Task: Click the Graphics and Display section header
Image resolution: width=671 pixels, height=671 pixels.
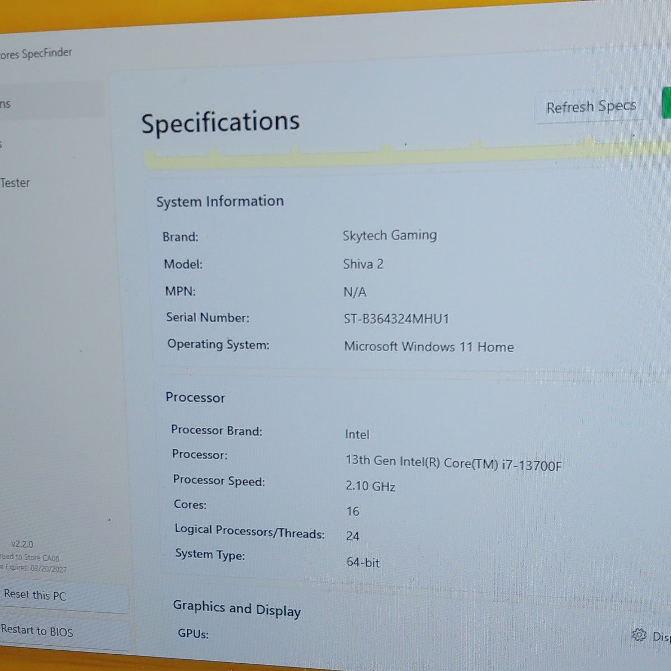Action: coord(237,608)
